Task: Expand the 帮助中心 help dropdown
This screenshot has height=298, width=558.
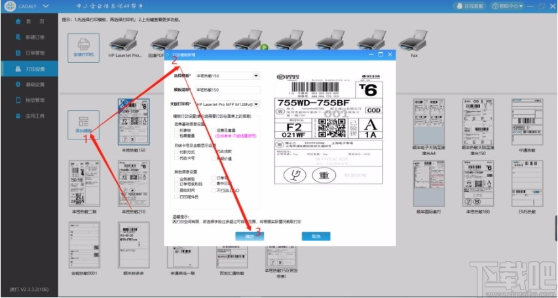Action: click(x=508, y=6)
